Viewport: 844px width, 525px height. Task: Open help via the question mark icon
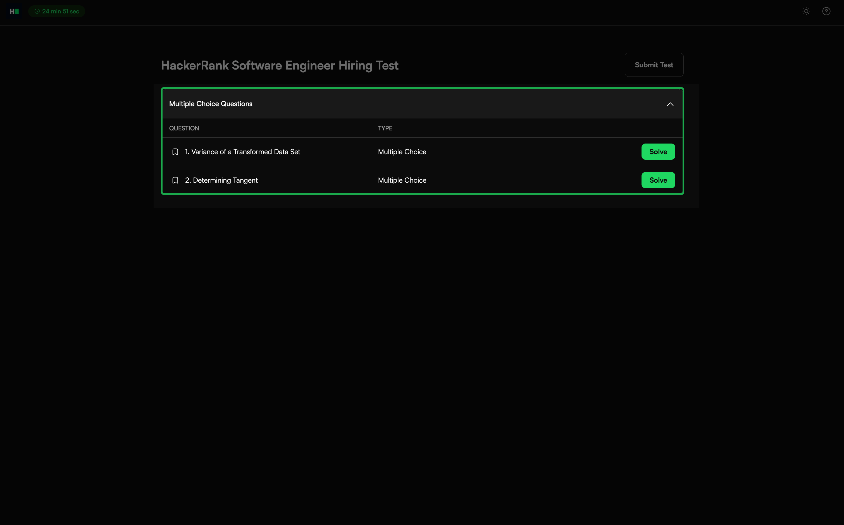point(826,11)
